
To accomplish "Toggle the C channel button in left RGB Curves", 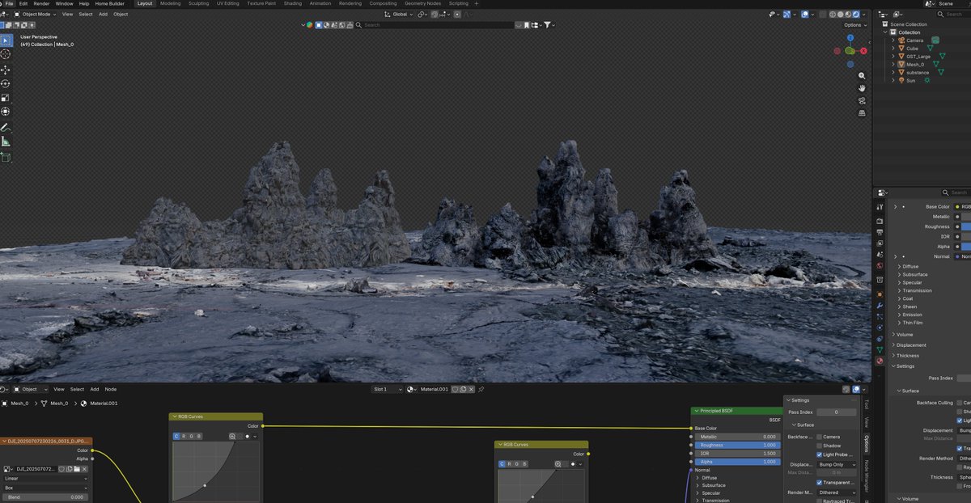I will 177,436.
